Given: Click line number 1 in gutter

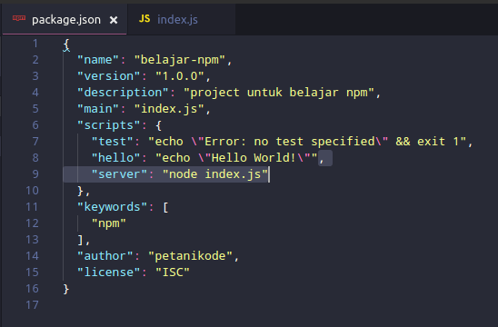Looking at the screenshot, I should 35,44.
